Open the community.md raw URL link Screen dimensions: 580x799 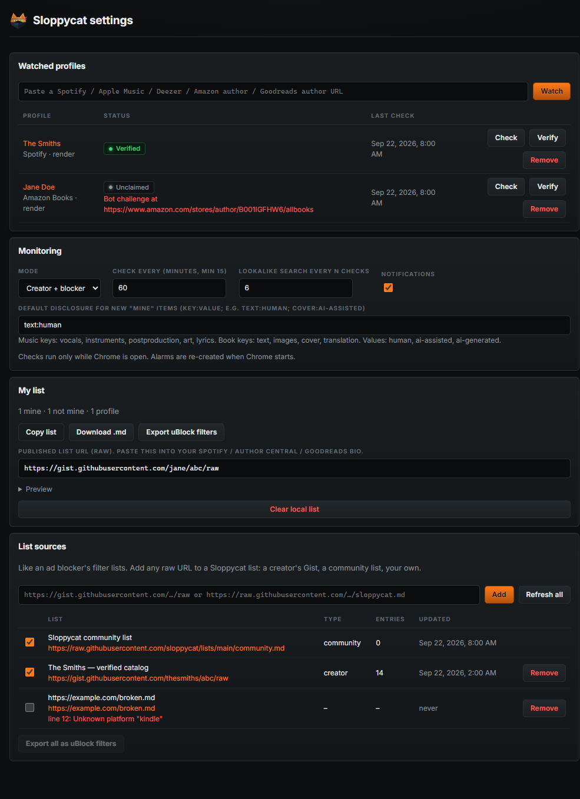[x=166, y=648]
